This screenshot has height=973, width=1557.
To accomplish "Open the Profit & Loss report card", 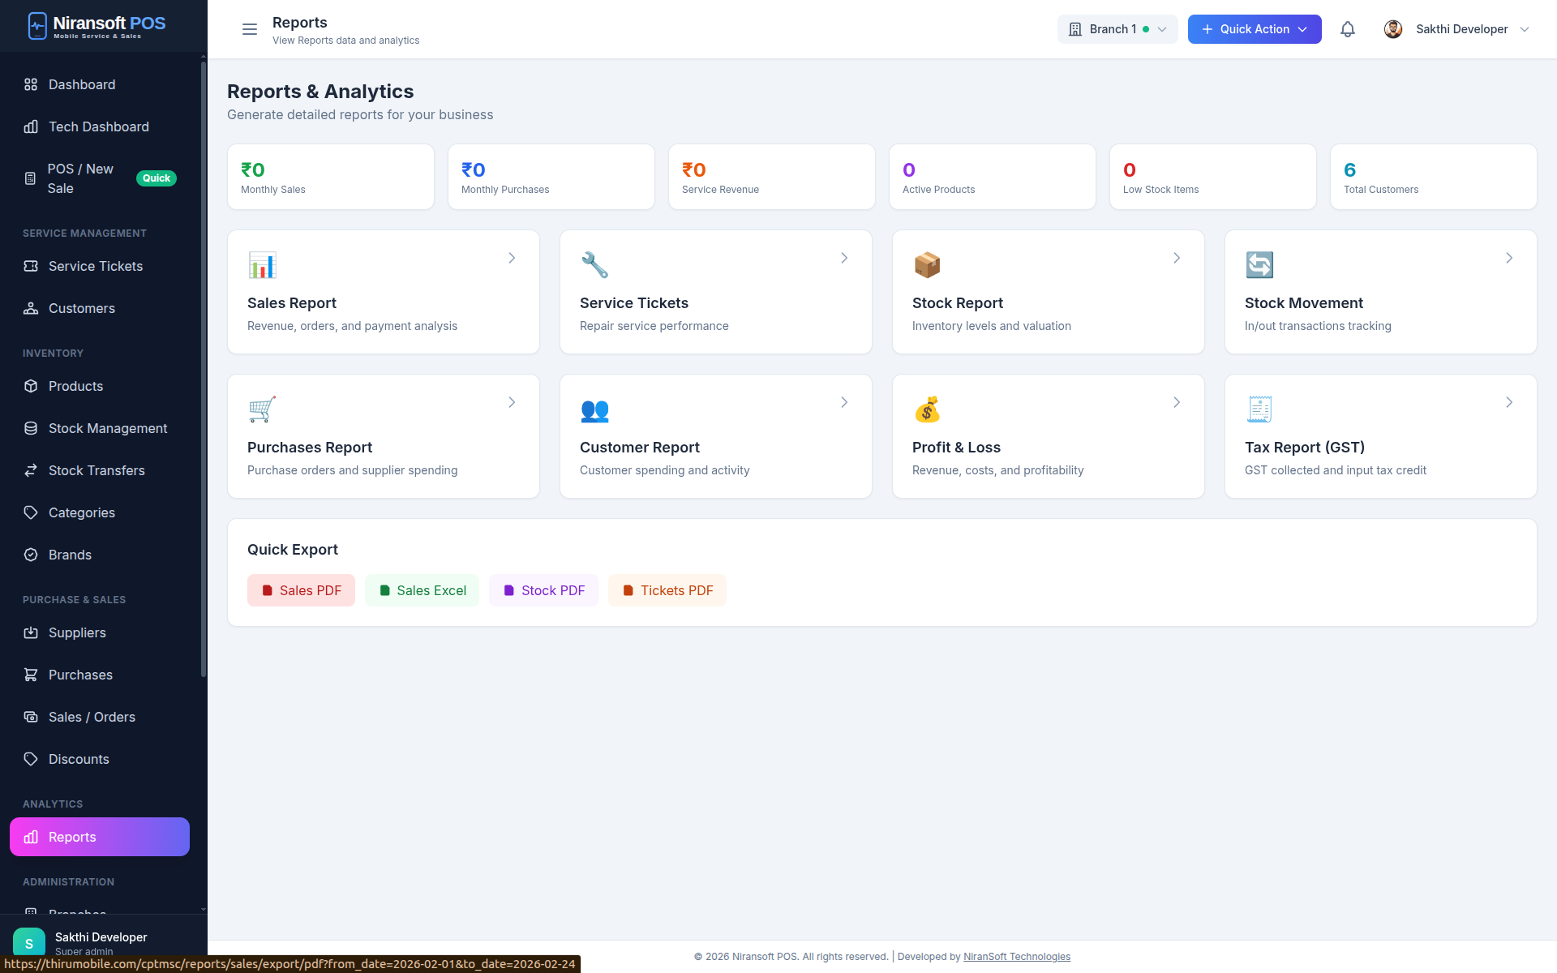I will click(1048, 436).
